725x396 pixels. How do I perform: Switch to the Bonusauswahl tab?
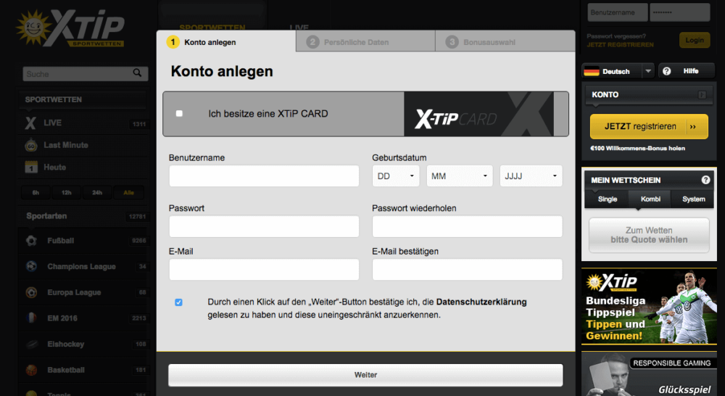(505, 42)
